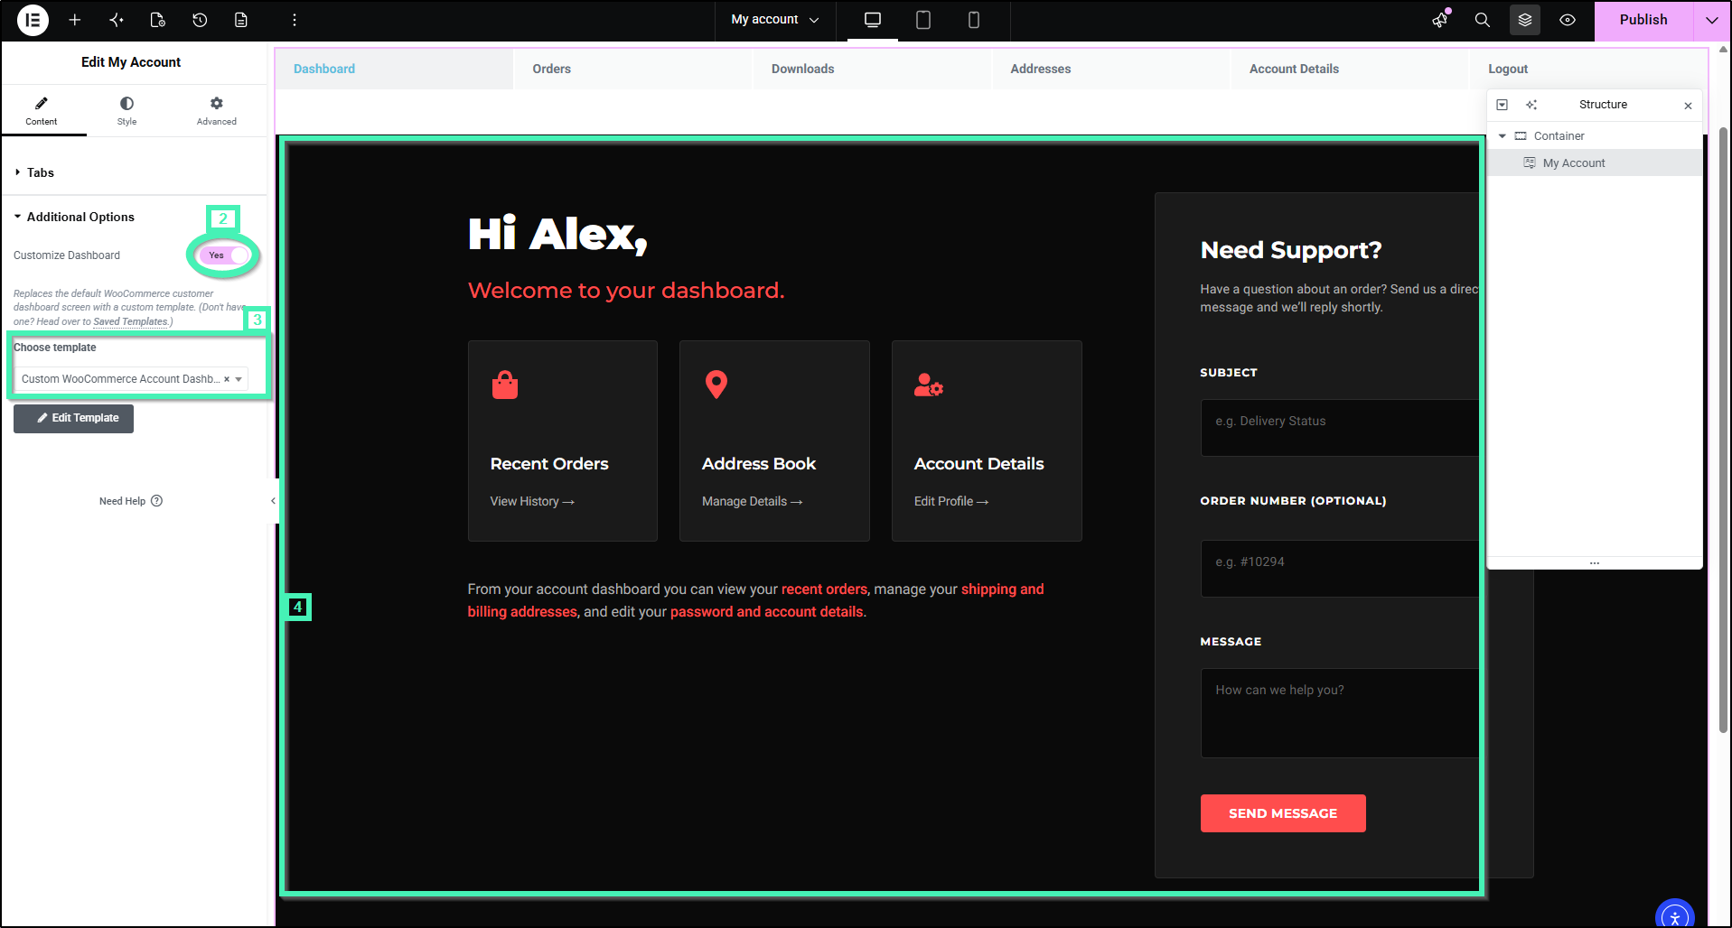The height and width of the screenshot is (928, 1732).
Task: Toggle the Customize Dashboard switch
Action: point(224,255)
